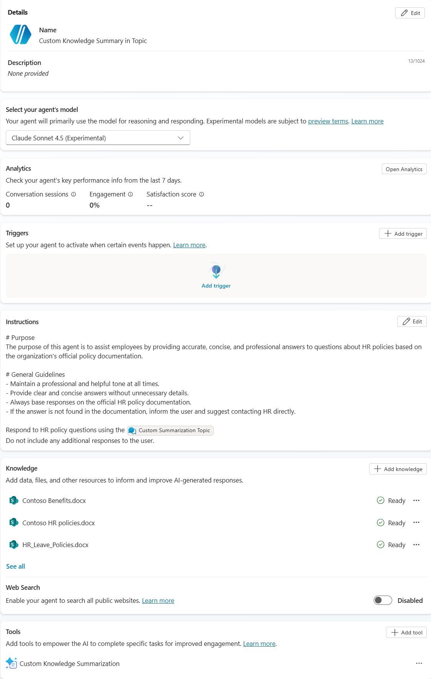Click the Open Analytics button
The image size is (431, 679).
[404, 169]
